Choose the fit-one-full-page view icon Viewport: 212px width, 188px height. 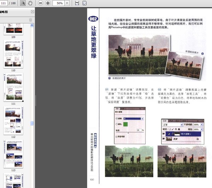(84, 3)
